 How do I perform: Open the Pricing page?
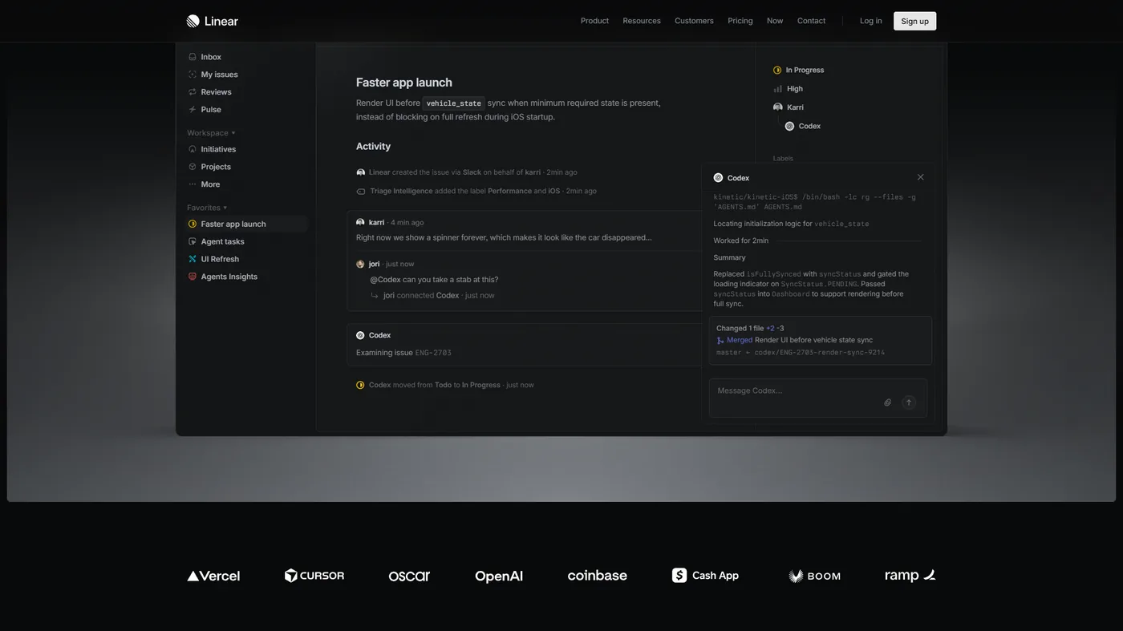pyautogui.click(x=740, y=21)
